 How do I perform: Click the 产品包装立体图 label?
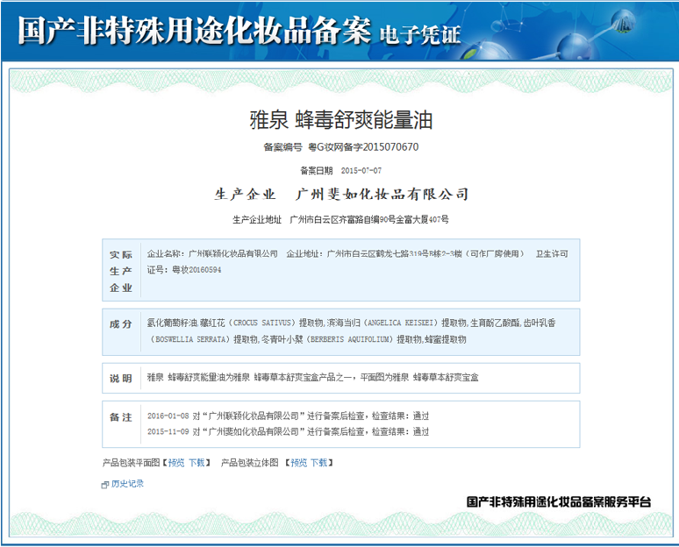coord(249,463)
